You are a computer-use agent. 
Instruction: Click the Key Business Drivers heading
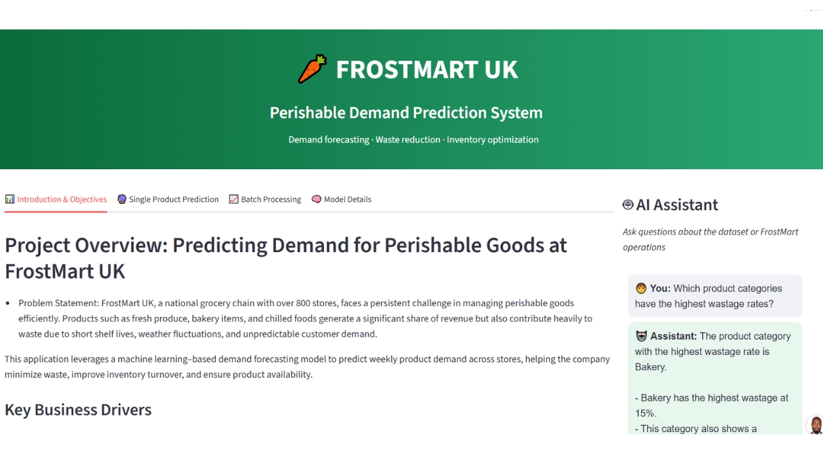pyautogui.click(x=78, y=410)
